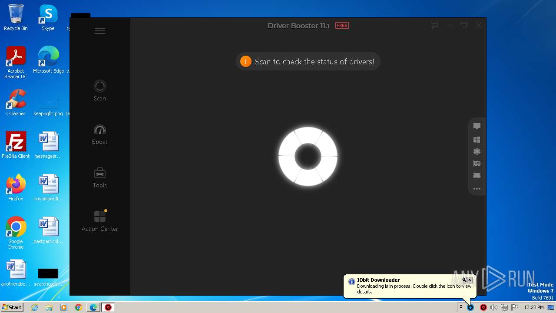Open the feedback chat icon in title bar
The width and height of the screenshot is (556, 313).
(x=434, y=25)
